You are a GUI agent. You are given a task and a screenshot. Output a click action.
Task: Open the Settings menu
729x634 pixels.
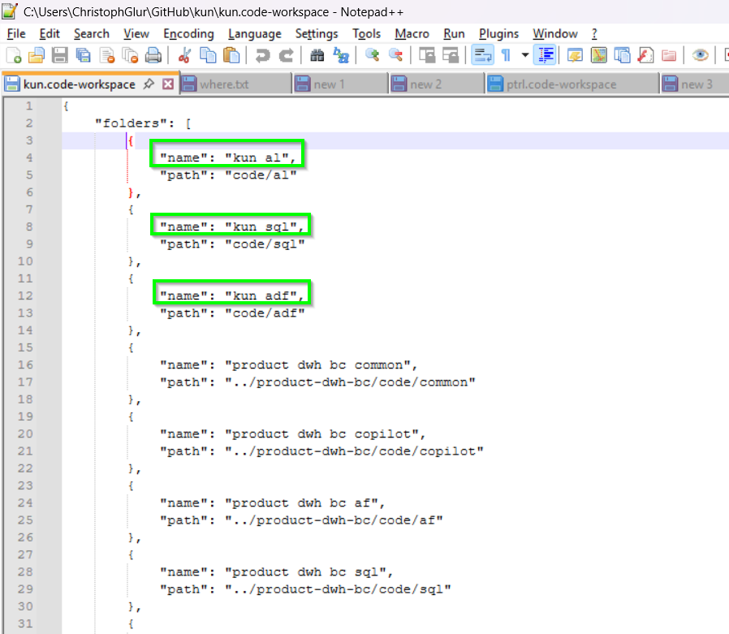317,34
